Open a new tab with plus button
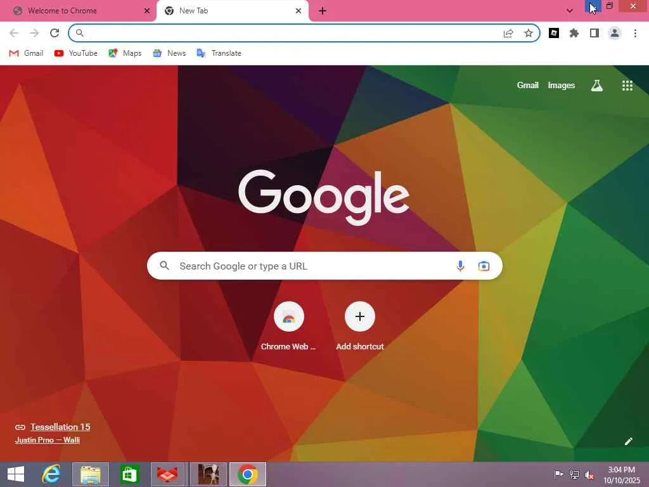649x487 pixels. [323, 11]
